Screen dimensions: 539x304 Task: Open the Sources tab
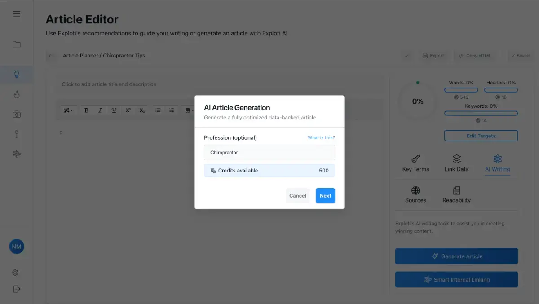coord(415,195)
